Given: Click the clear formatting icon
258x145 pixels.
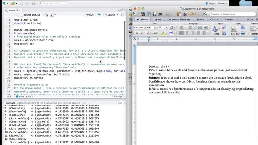Looking at the screenshot, I should tap(172, 27).
